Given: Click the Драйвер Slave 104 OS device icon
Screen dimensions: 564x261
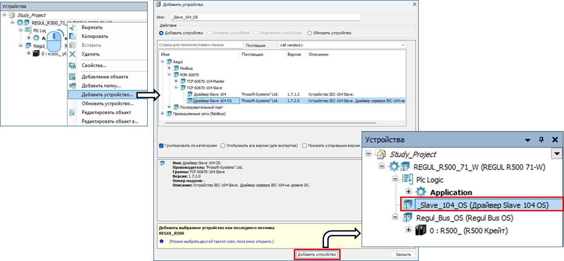Looking at the screenshot, I should 190,101.
